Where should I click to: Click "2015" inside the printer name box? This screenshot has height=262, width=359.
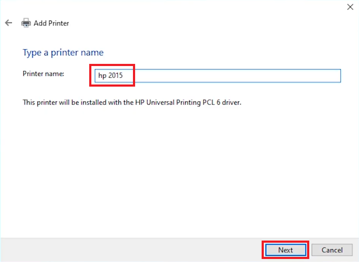point(116,75)
